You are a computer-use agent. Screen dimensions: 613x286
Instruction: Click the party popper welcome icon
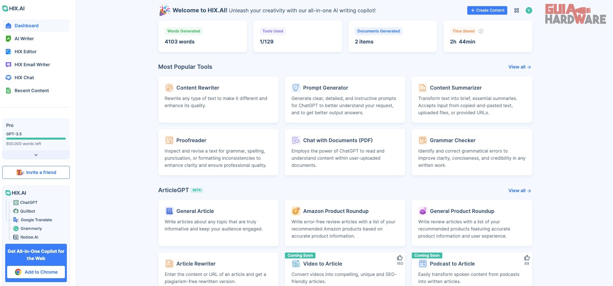[x=165, y=10]
